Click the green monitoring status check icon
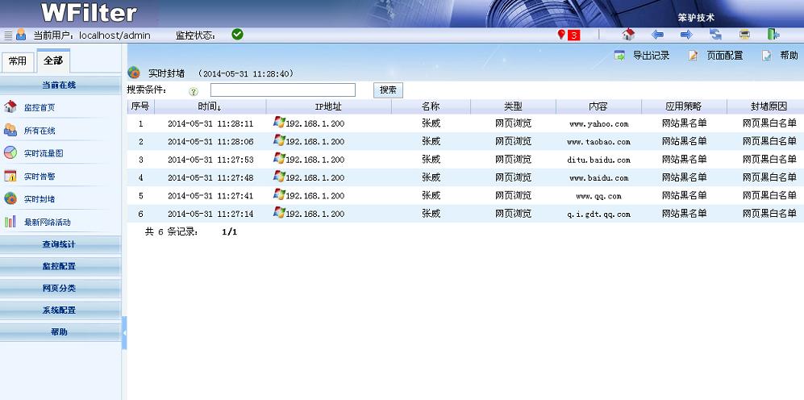 click(237, 35)
